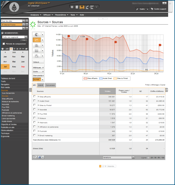This screenshot has height=185, width=175.
Task: Select the line chart view icon
Action: (37, 40)
